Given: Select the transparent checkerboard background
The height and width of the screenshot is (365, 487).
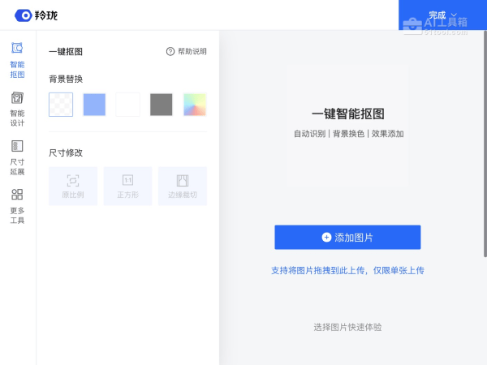Looking at the screenshot, I should (61, 105).
